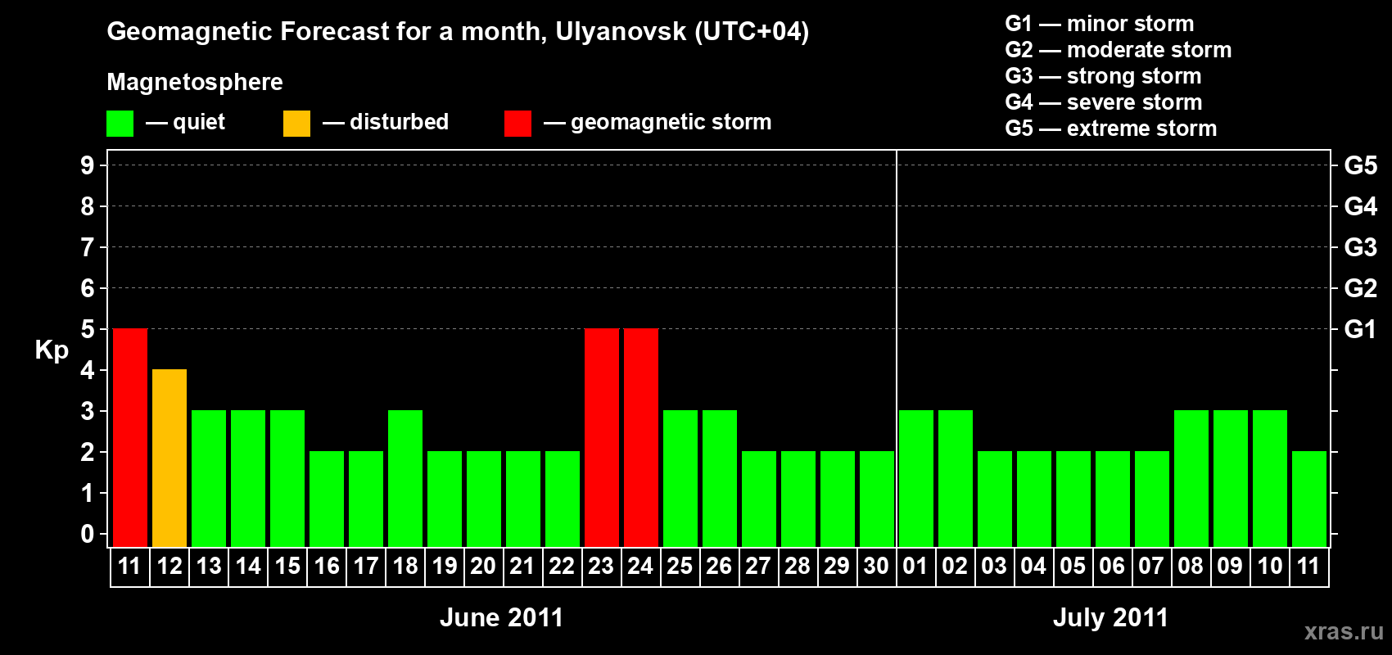Click the 'G1 — minor storm' legend line
Viewport: 1392px width, 655px height.
(x=1100, y=24)
